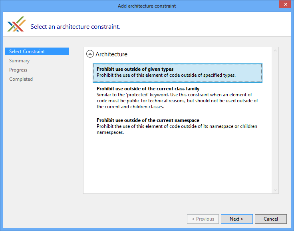Click the vertical scrollbar track of the list
Screen dimensions: 294x231
275,120
